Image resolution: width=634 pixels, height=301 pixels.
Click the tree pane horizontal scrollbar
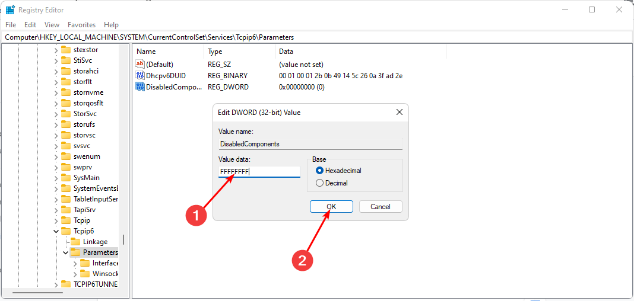(x=42, y=292)
